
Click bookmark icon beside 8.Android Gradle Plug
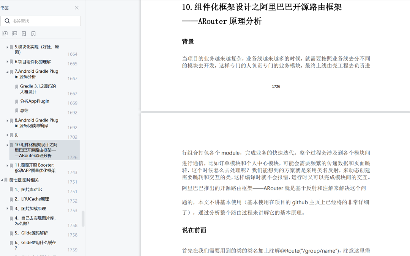[x=11, y=120]
